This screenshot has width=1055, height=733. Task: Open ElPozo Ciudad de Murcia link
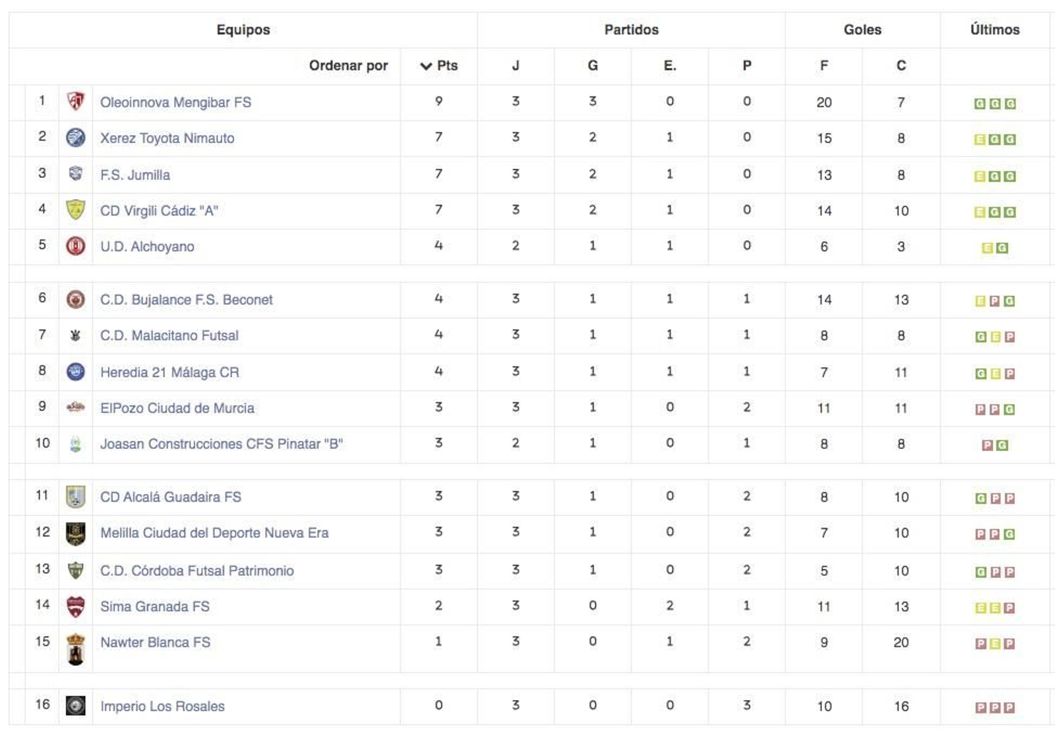pyautogui.click(x=177, y=408)
